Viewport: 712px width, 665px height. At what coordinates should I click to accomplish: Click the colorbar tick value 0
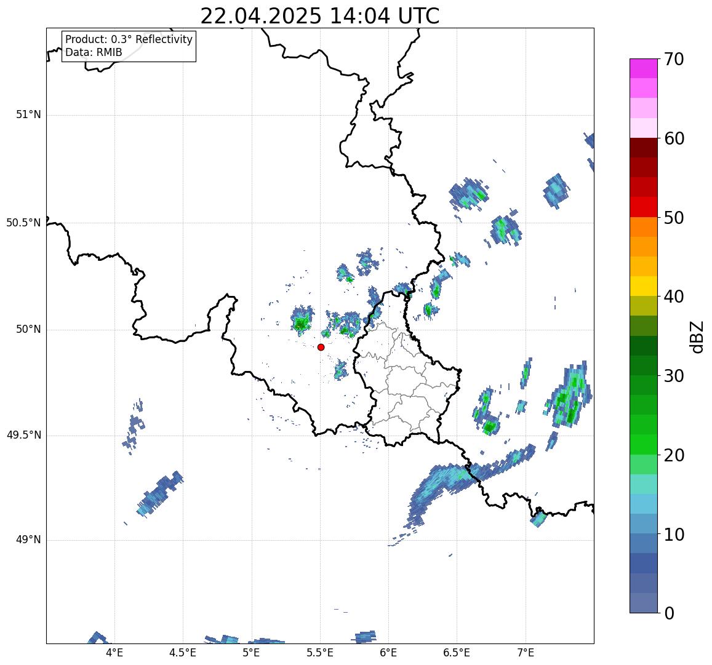pos(670,613)
